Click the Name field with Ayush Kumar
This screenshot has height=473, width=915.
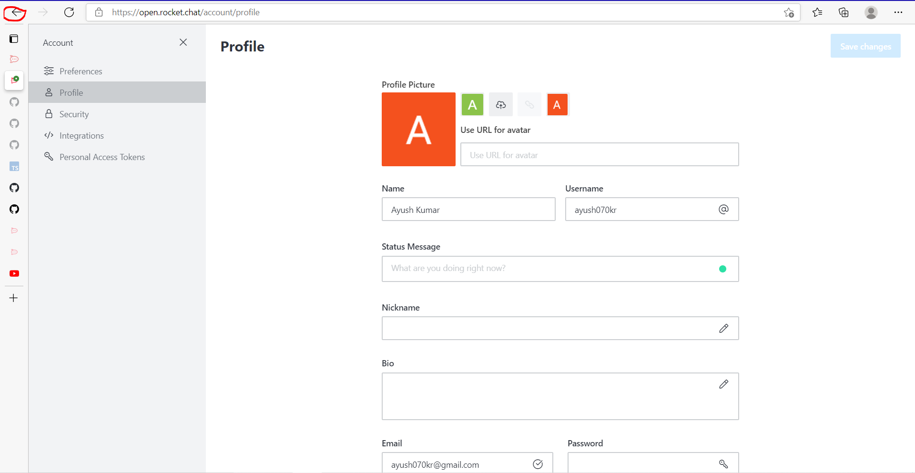click(x=468, y=210)
